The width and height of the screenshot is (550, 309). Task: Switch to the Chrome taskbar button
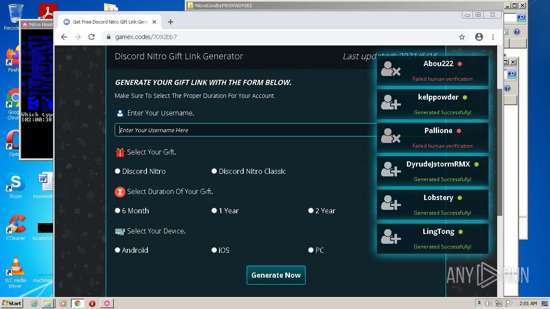click(78, 303)
